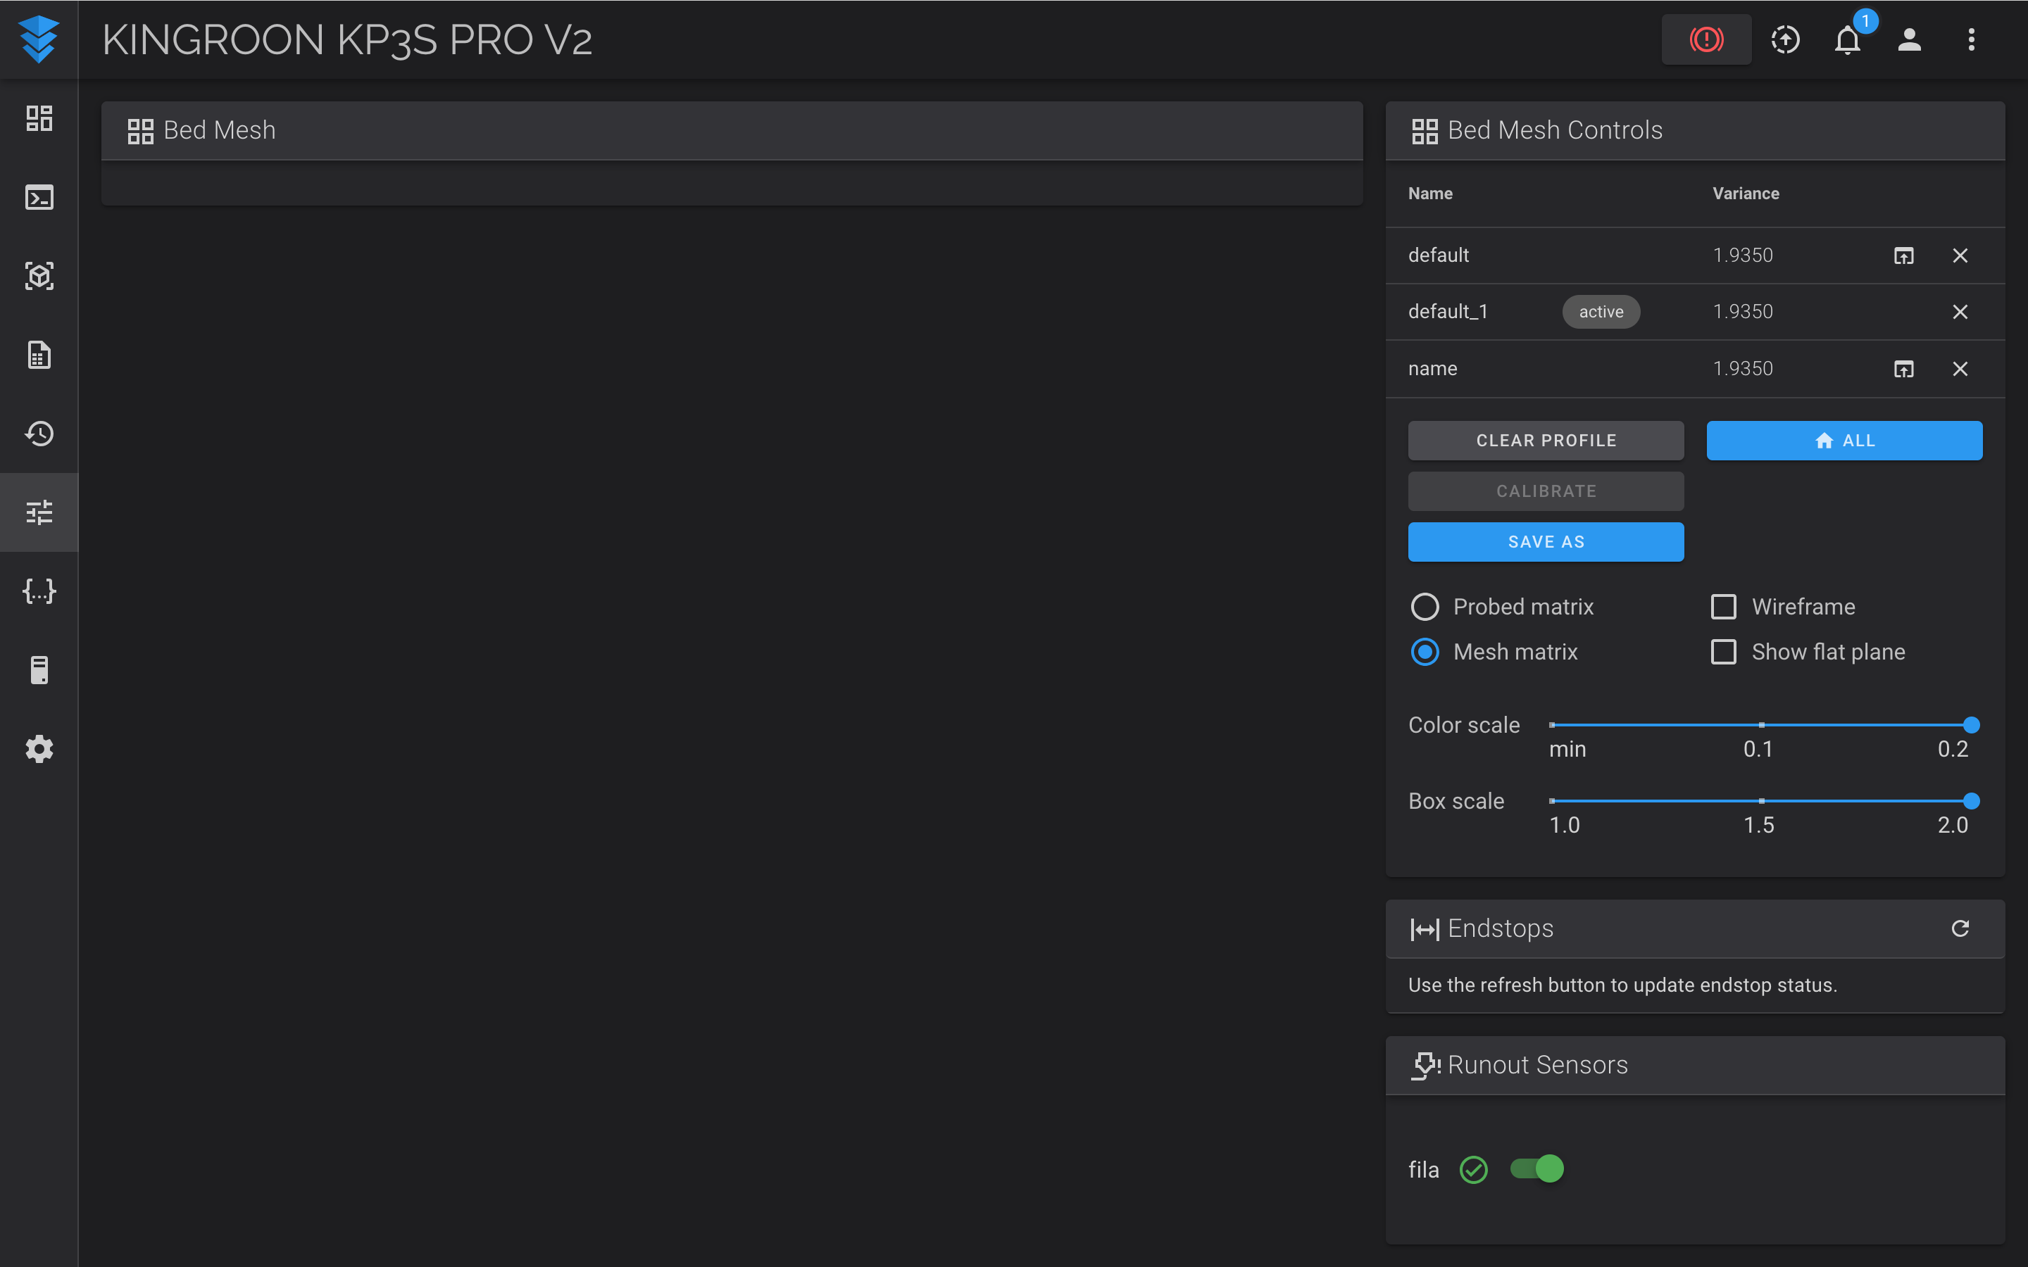Load the name mesh profile
This screenshot has height=1267, width=2028.
click(x=1903, y=369)
